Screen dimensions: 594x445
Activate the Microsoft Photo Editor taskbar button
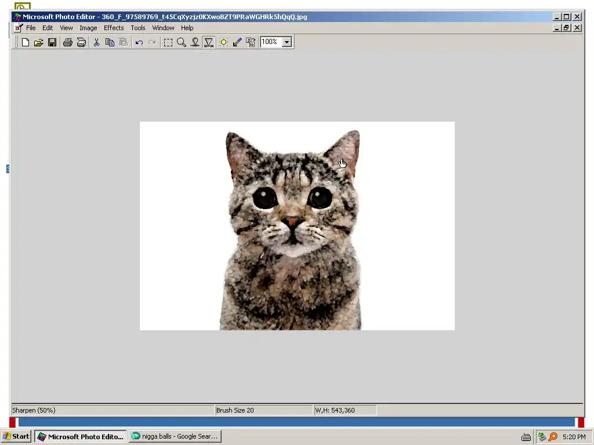click(x=81, y=436)
